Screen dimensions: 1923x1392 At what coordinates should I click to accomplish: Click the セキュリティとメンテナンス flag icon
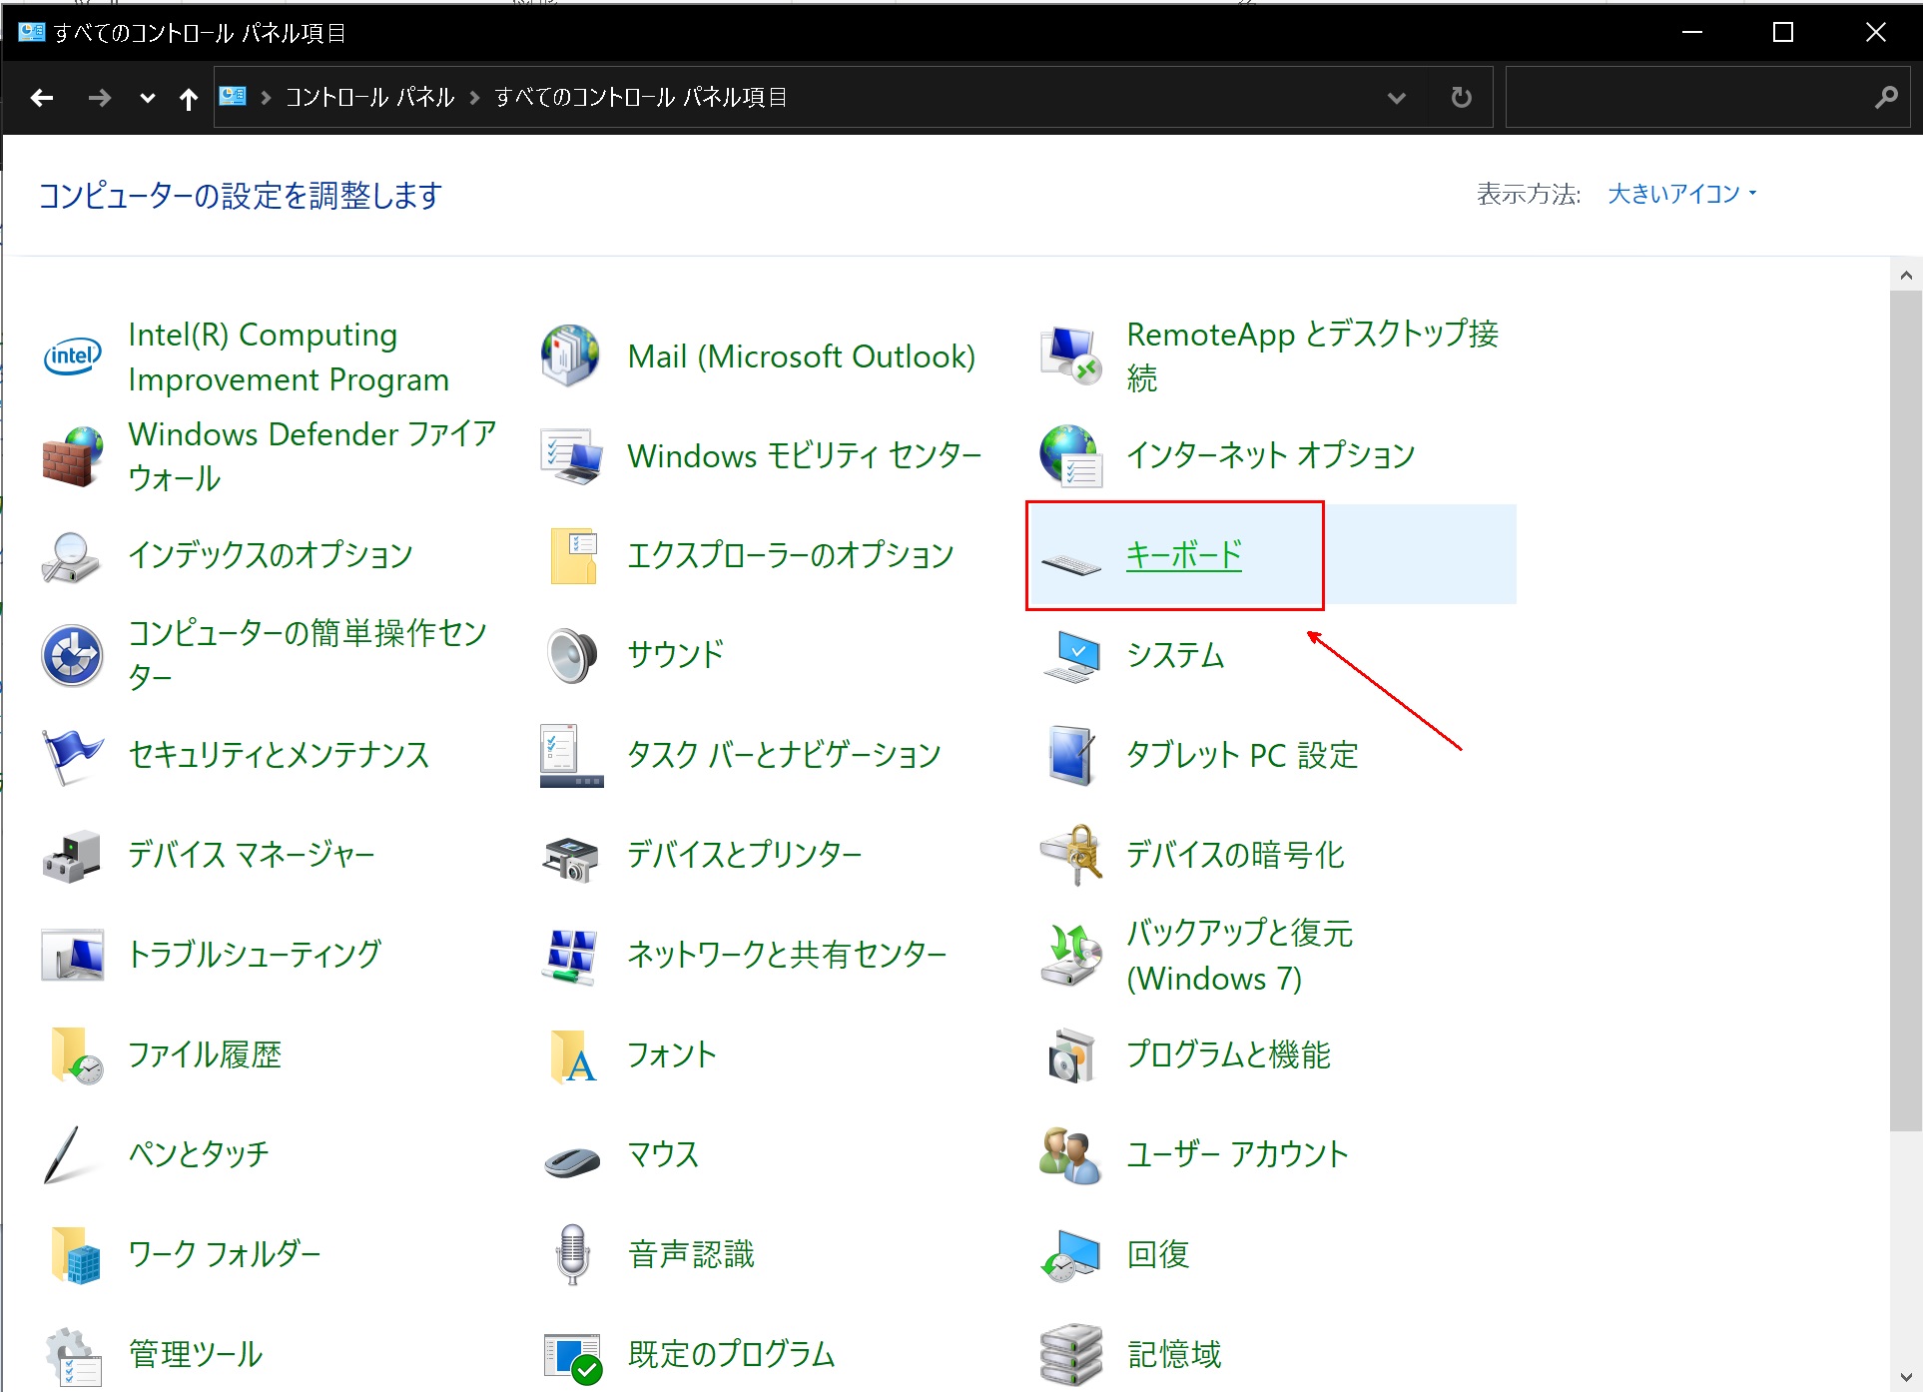point(72,756)
